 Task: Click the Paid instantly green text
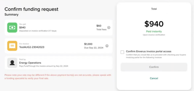pyautogui.click(x=154, y=32)
